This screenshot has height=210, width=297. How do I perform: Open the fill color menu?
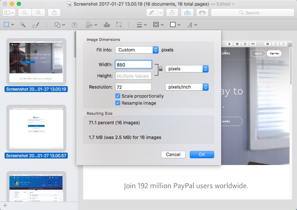tap(175, 24)
